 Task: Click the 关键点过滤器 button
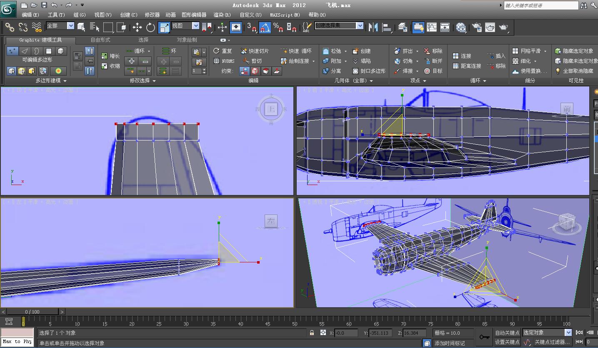tap(552, 342)
